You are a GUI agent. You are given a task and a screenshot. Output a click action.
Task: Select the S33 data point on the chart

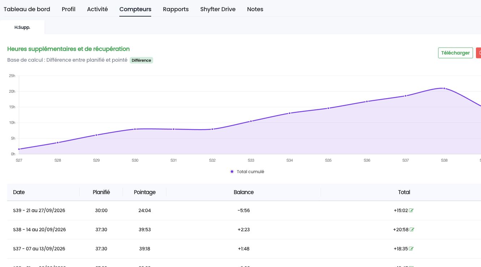click(x=251, y=121)
